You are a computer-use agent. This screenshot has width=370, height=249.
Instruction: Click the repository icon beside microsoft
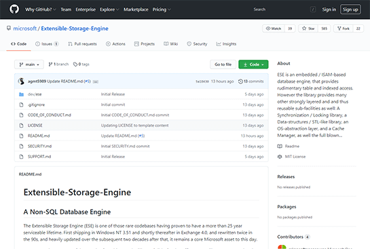(x=9, y=28)
